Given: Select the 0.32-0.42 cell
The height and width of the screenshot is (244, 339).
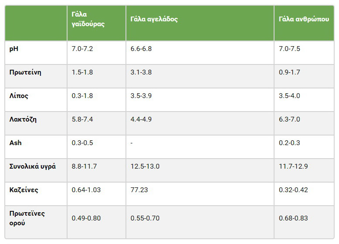Looking at the screenshot, I should click(293, 190).
